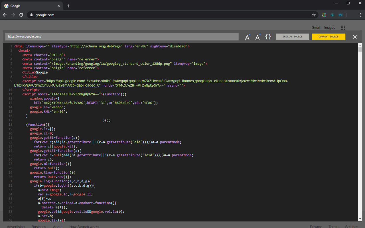Click the back navigation arrow

5,15
